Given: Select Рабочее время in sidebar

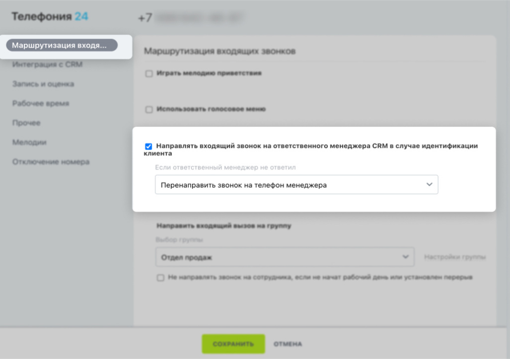Looking at the screenshot, I should (41, 103).
